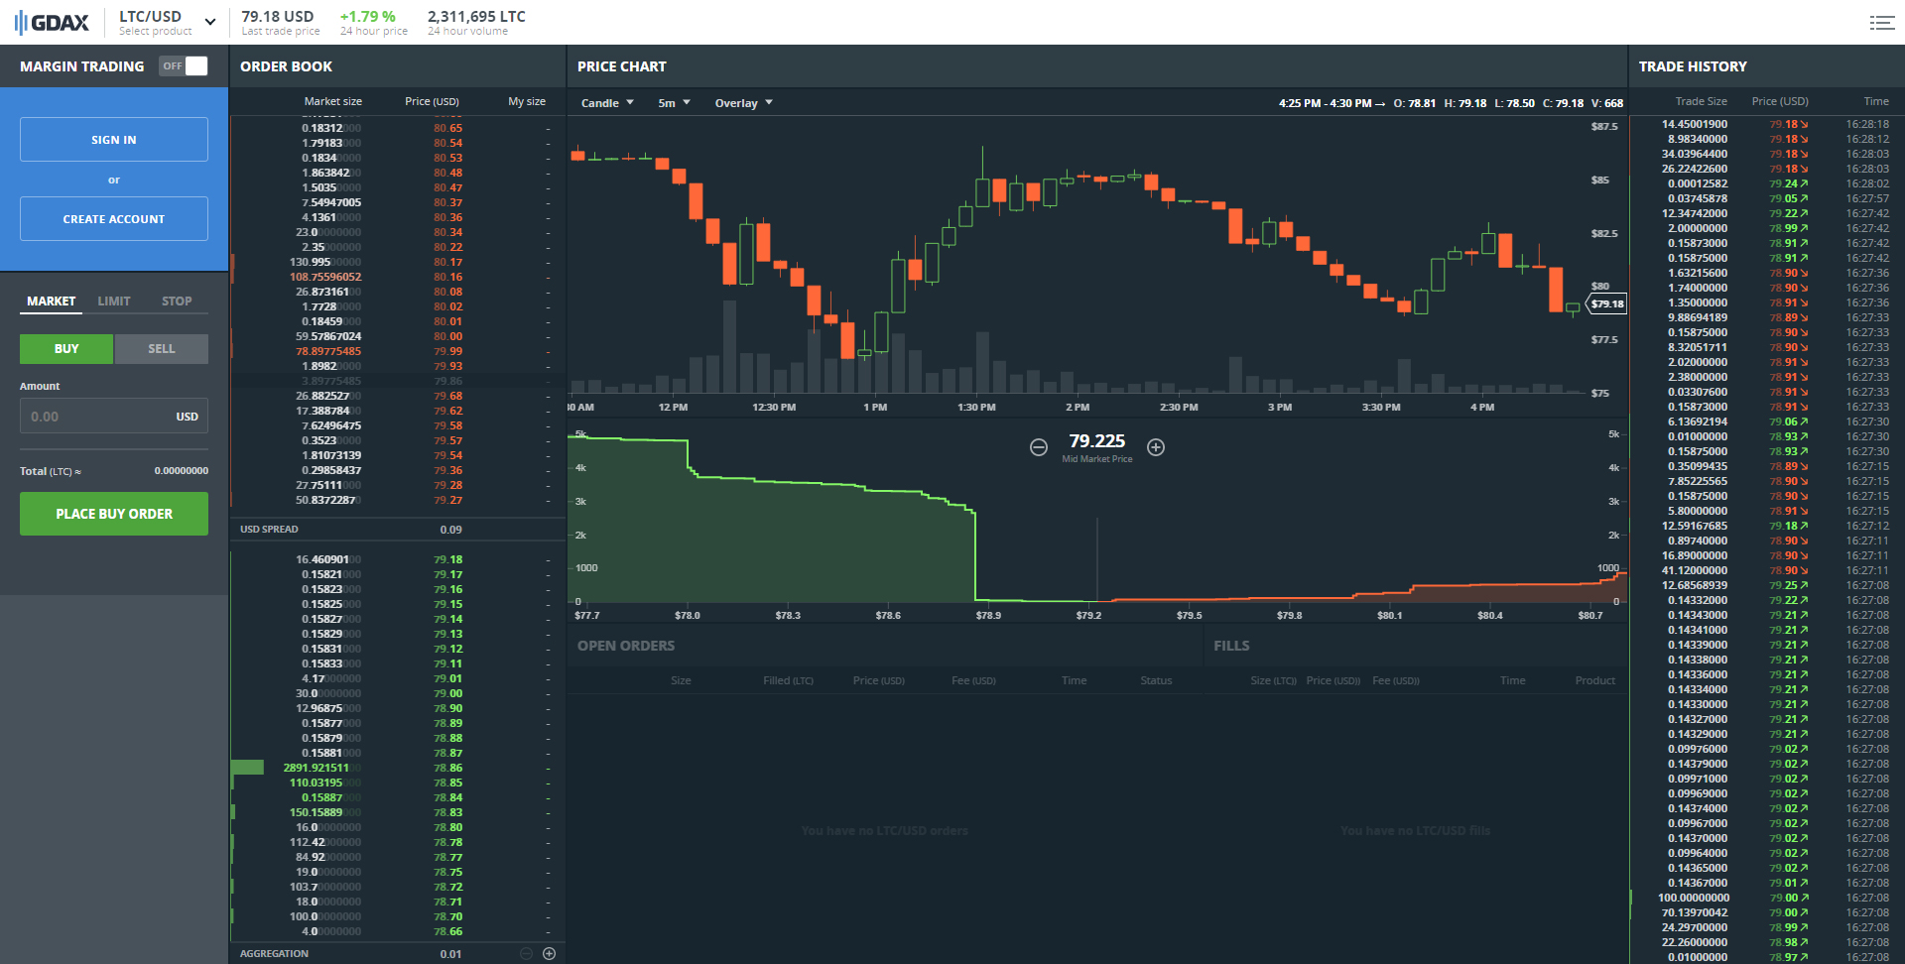Increase order book aggregation with plus icon
1905x964 pixels.
click(x=549, y=953)
